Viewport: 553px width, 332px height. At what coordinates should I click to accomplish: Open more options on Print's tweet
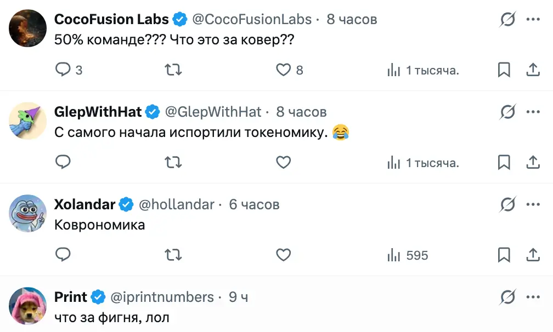click(533, 297)
